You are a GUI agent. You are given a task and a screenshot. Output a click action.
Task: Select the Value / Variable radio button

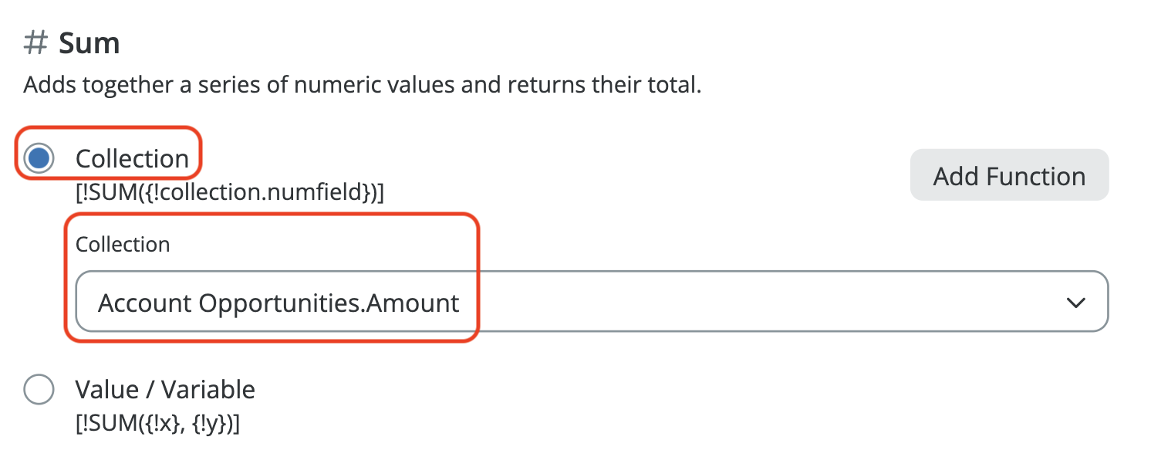coord(39,389)
